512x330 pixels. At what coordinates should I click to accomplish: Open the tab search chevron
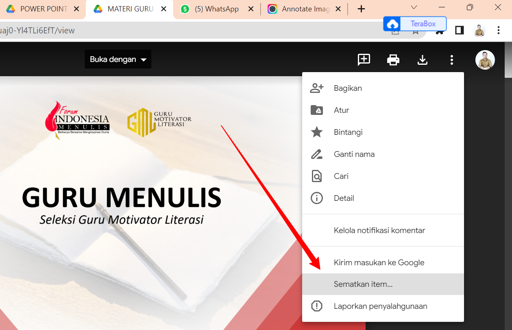pos(414,7)
